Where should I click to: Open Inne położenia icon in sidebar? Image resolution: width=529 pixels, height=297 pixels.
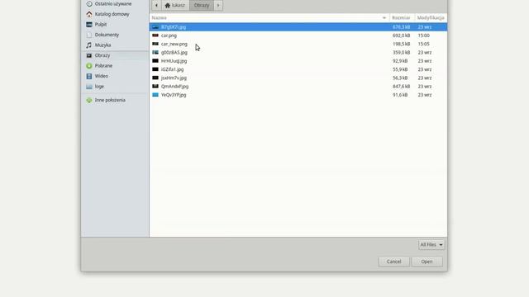point(89,100)
